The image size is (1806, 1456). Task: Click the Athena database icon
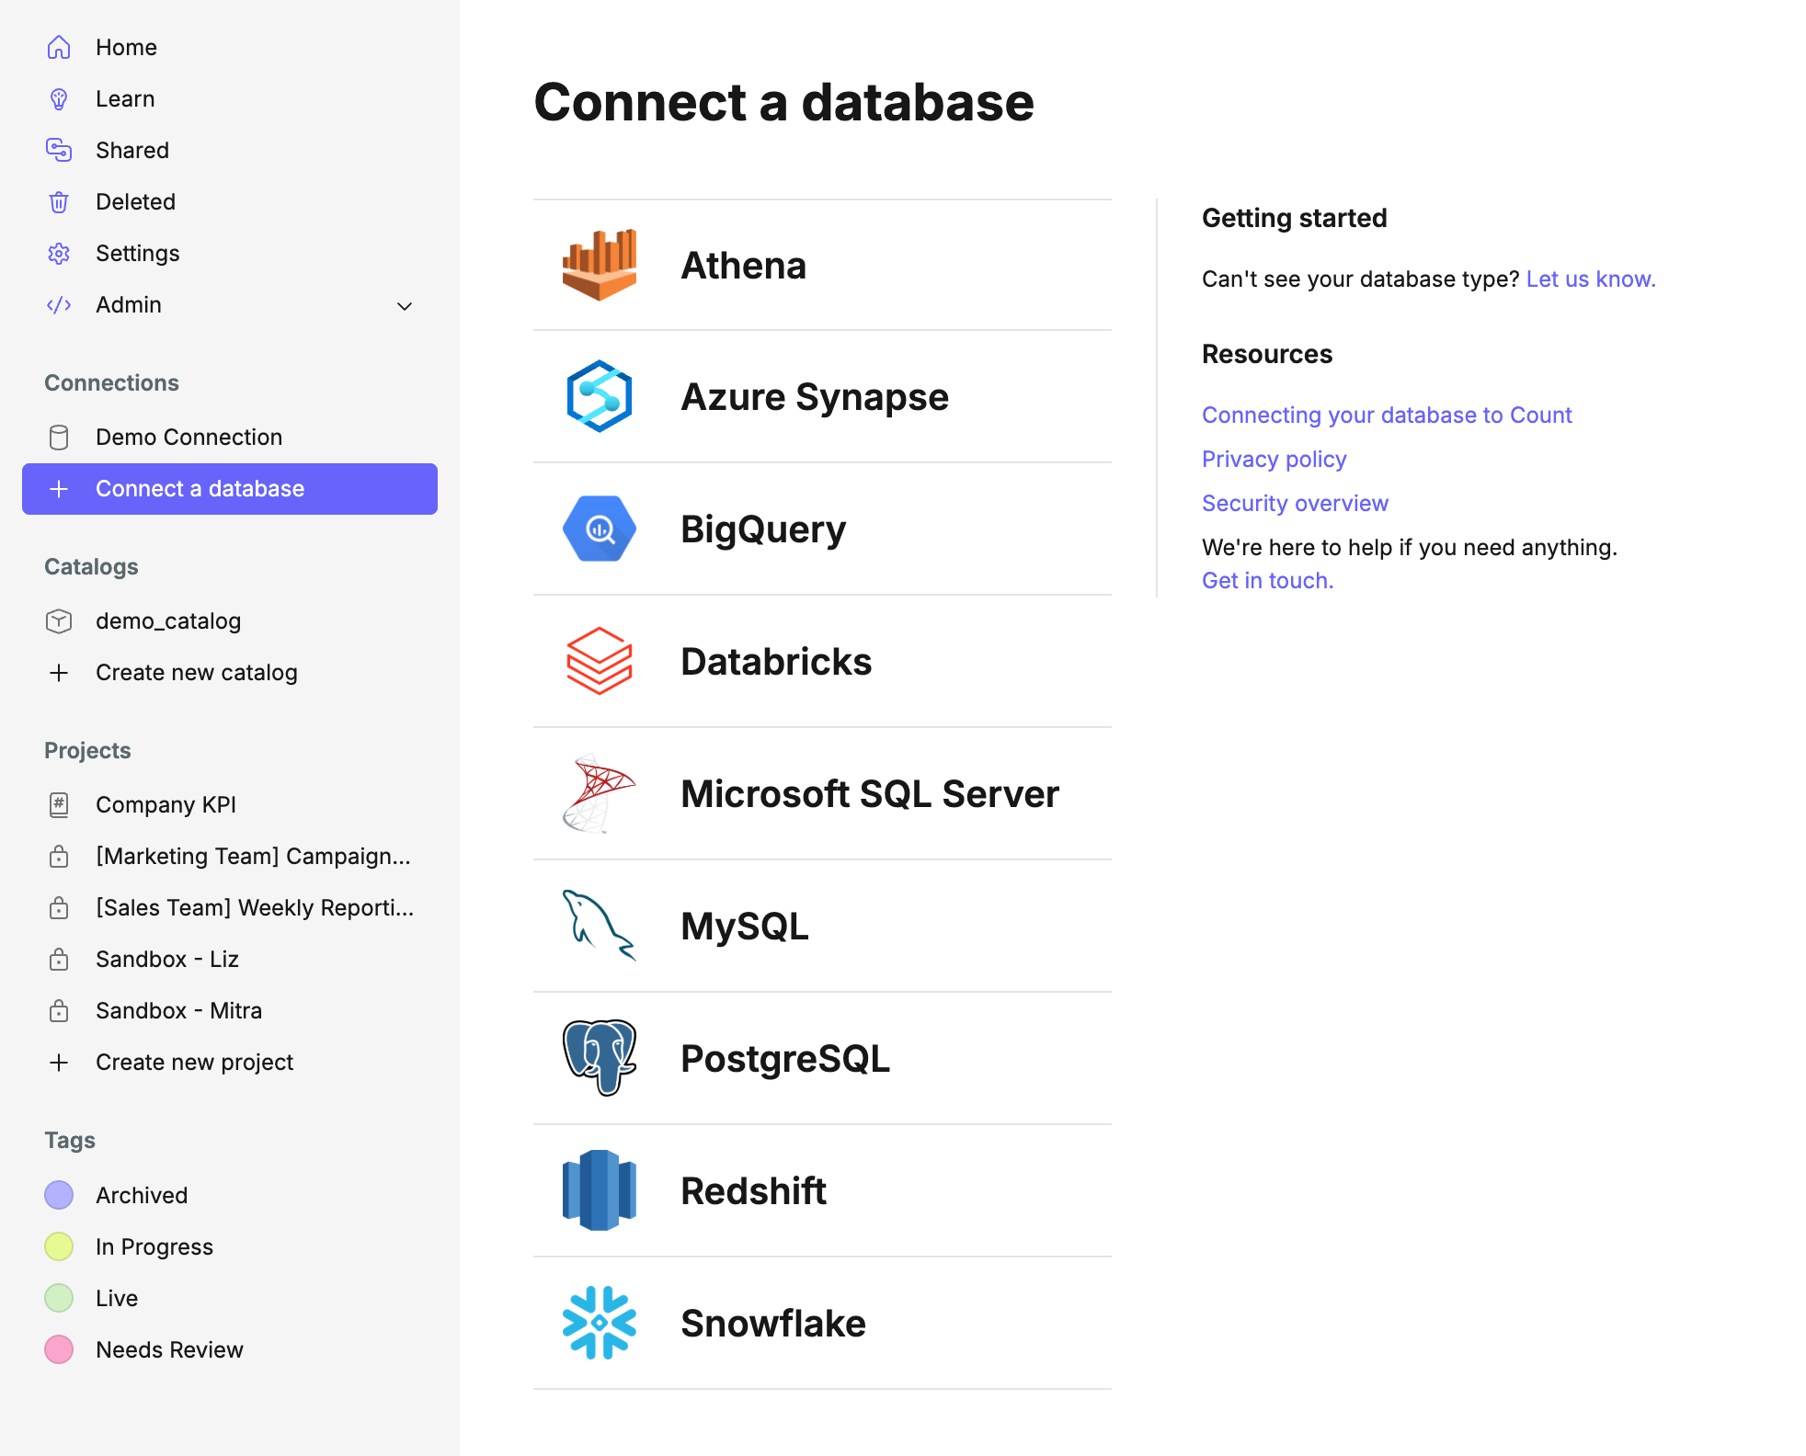click(x=599, y=265)
